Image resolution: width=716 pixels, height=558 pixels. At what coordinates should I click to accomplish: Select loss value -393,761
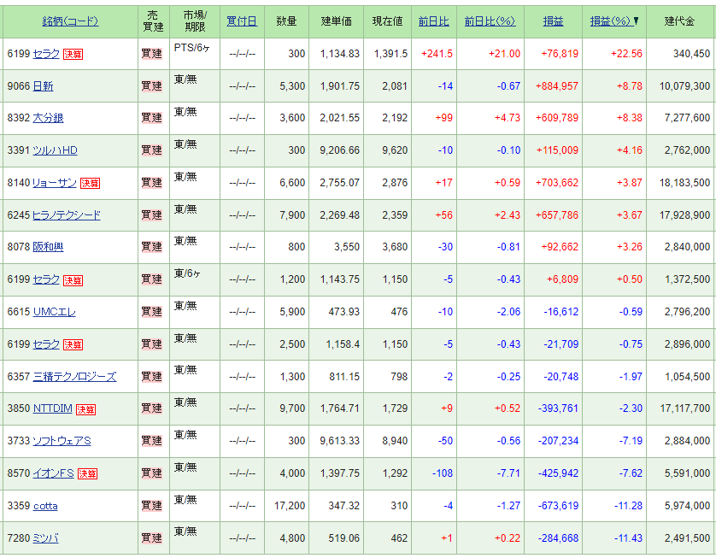coord(558,408)
